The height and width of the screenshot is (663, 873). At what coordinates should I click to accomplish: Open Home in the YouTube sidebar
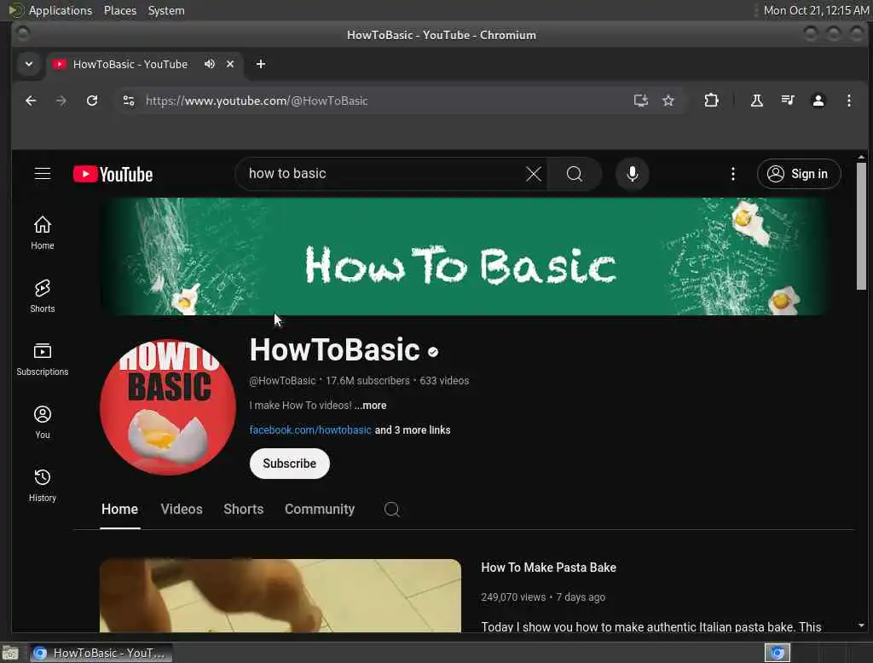point(43,233)
